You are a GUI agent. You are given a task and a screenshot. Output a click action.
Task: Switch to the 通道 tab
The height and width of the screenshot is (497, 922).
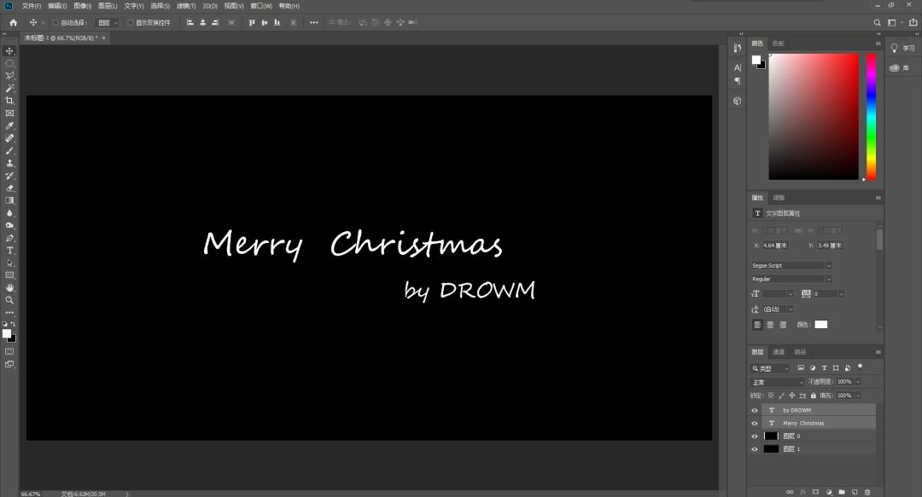(x=779, y=352)
